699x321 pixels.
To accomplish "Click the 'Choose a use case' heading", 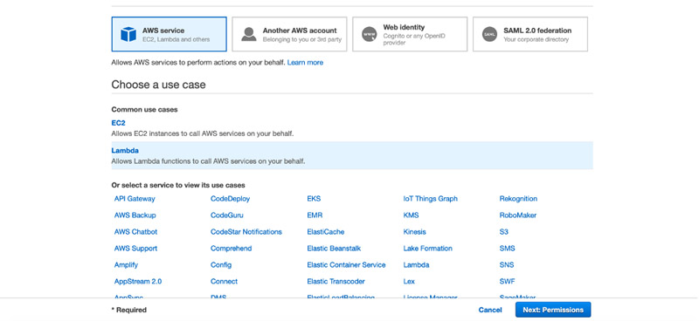I will pos(159,85).
